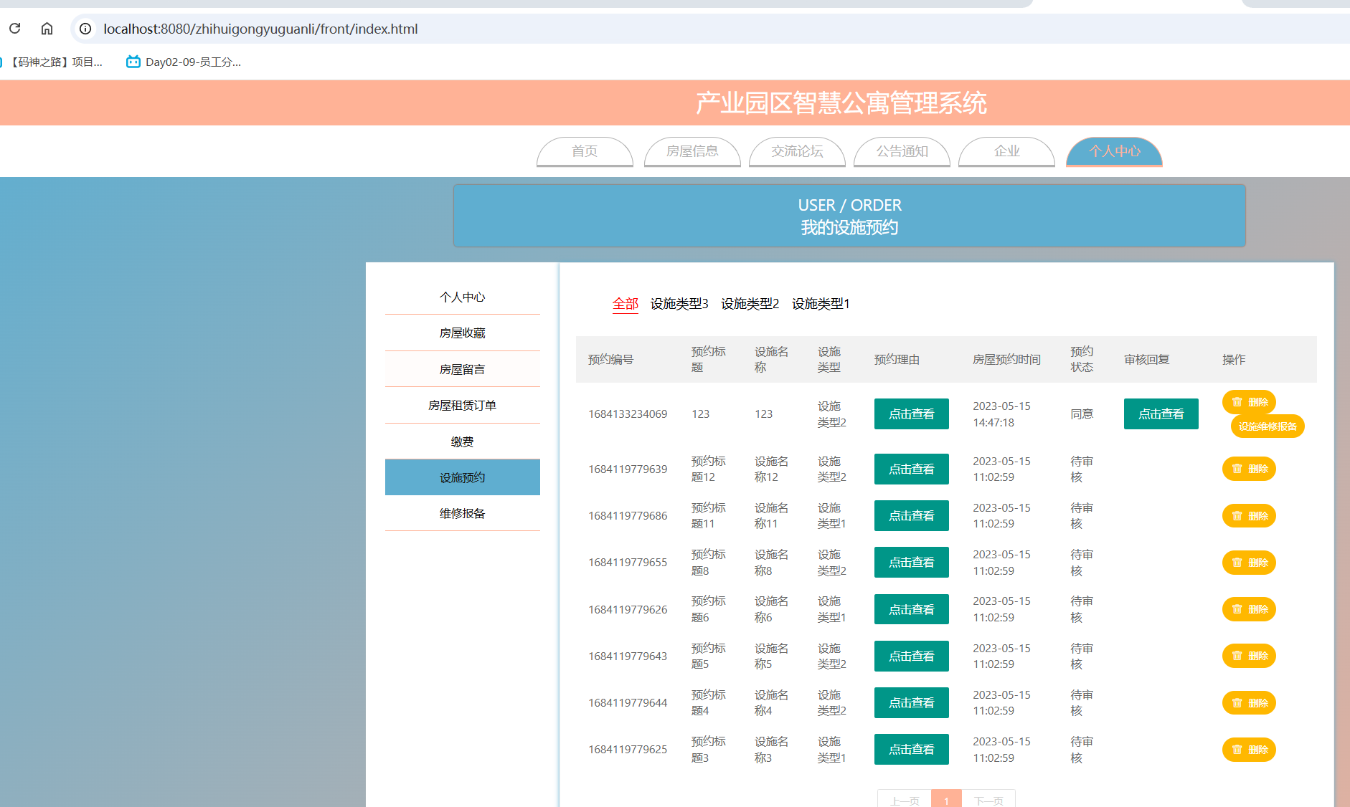Filter by 设施类型3
This screenshot has width=1350, height=807.
click(679, 304)
